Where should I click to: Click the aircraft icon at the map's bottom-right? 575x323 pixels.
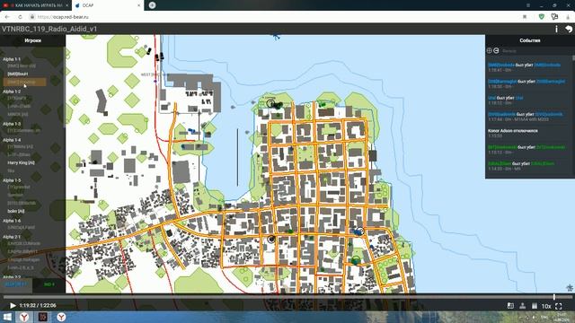click(570, 288)
